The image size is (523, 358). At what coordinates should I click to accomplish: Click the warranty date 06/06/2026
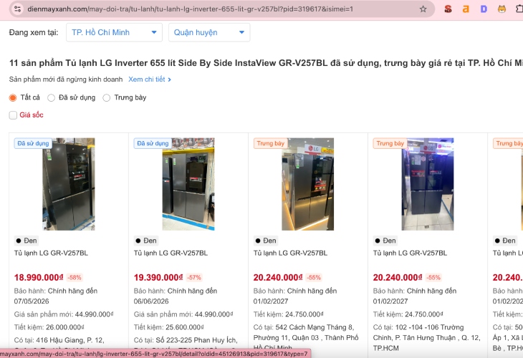click(151, 301)
